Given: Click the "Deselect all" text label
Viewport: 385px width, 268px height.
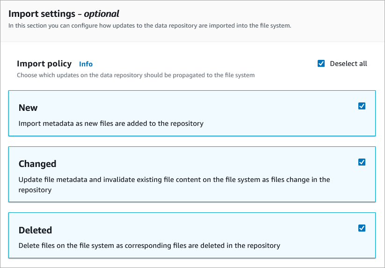Looking at the screenshot, I should coord(349,64).
